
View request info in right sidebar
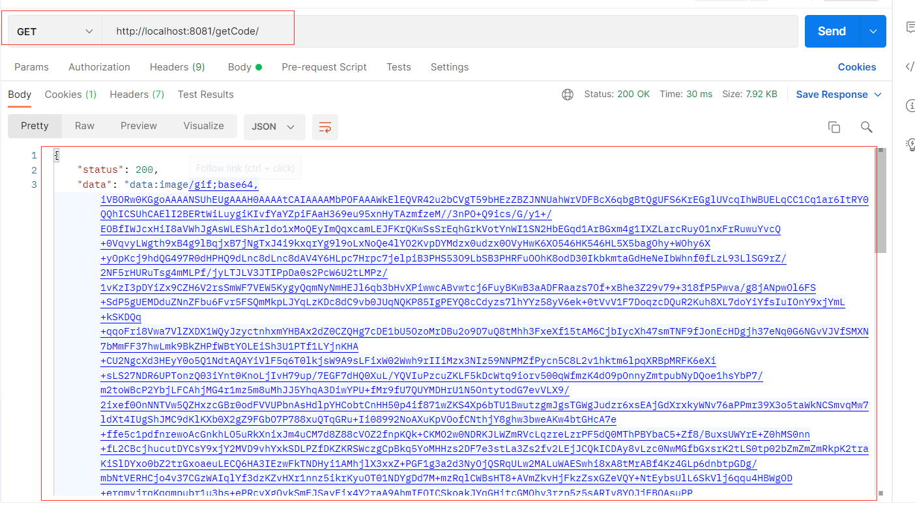tap(910, 105)
